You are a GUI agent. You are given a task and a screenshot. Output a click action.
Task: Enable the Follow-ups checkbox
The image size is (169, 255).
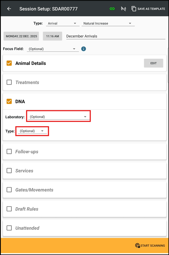[x=9, y=151]
